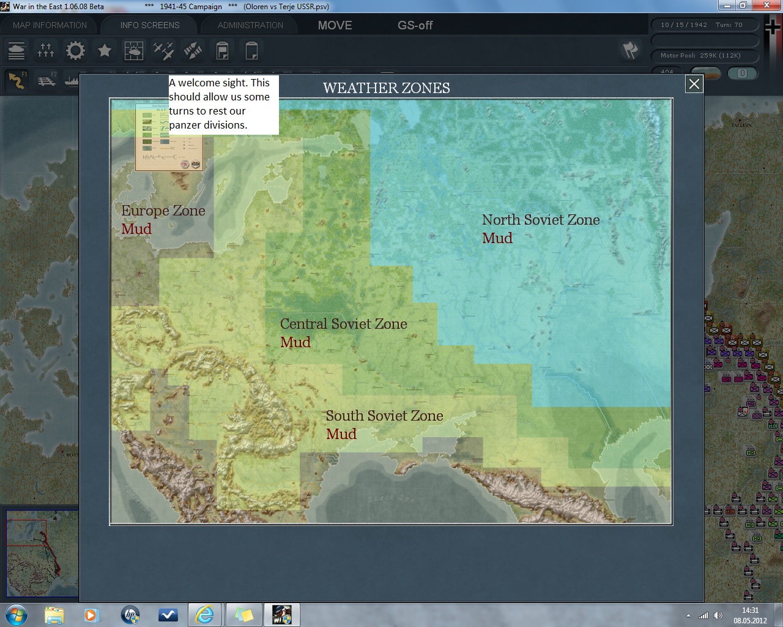This screenshot has height=627, width=783.
Task: Open Windows Explorer from the taskbar
Action: pyautogui.click(x=54, y=614)
